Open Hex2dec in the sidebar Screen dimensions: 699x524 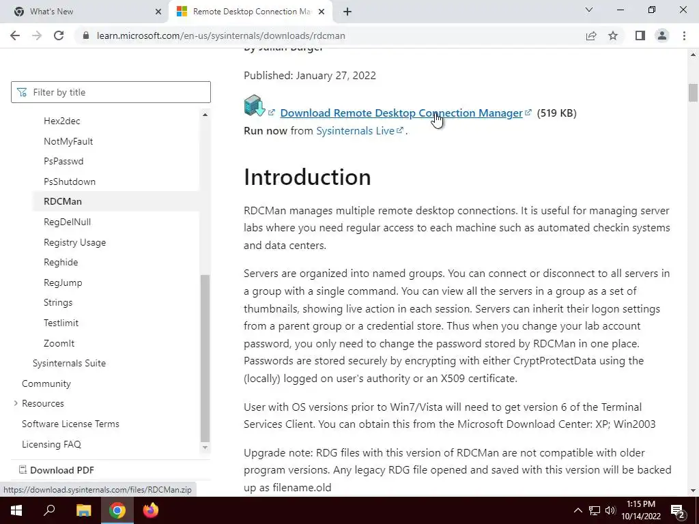62,121
